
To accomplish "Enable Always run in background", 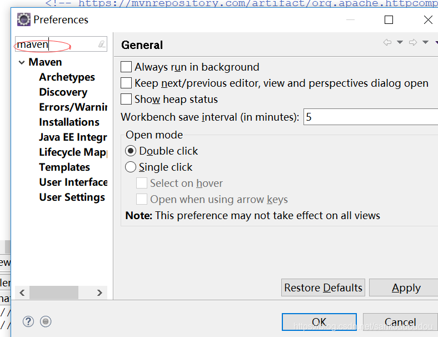I will pos(126,67).
